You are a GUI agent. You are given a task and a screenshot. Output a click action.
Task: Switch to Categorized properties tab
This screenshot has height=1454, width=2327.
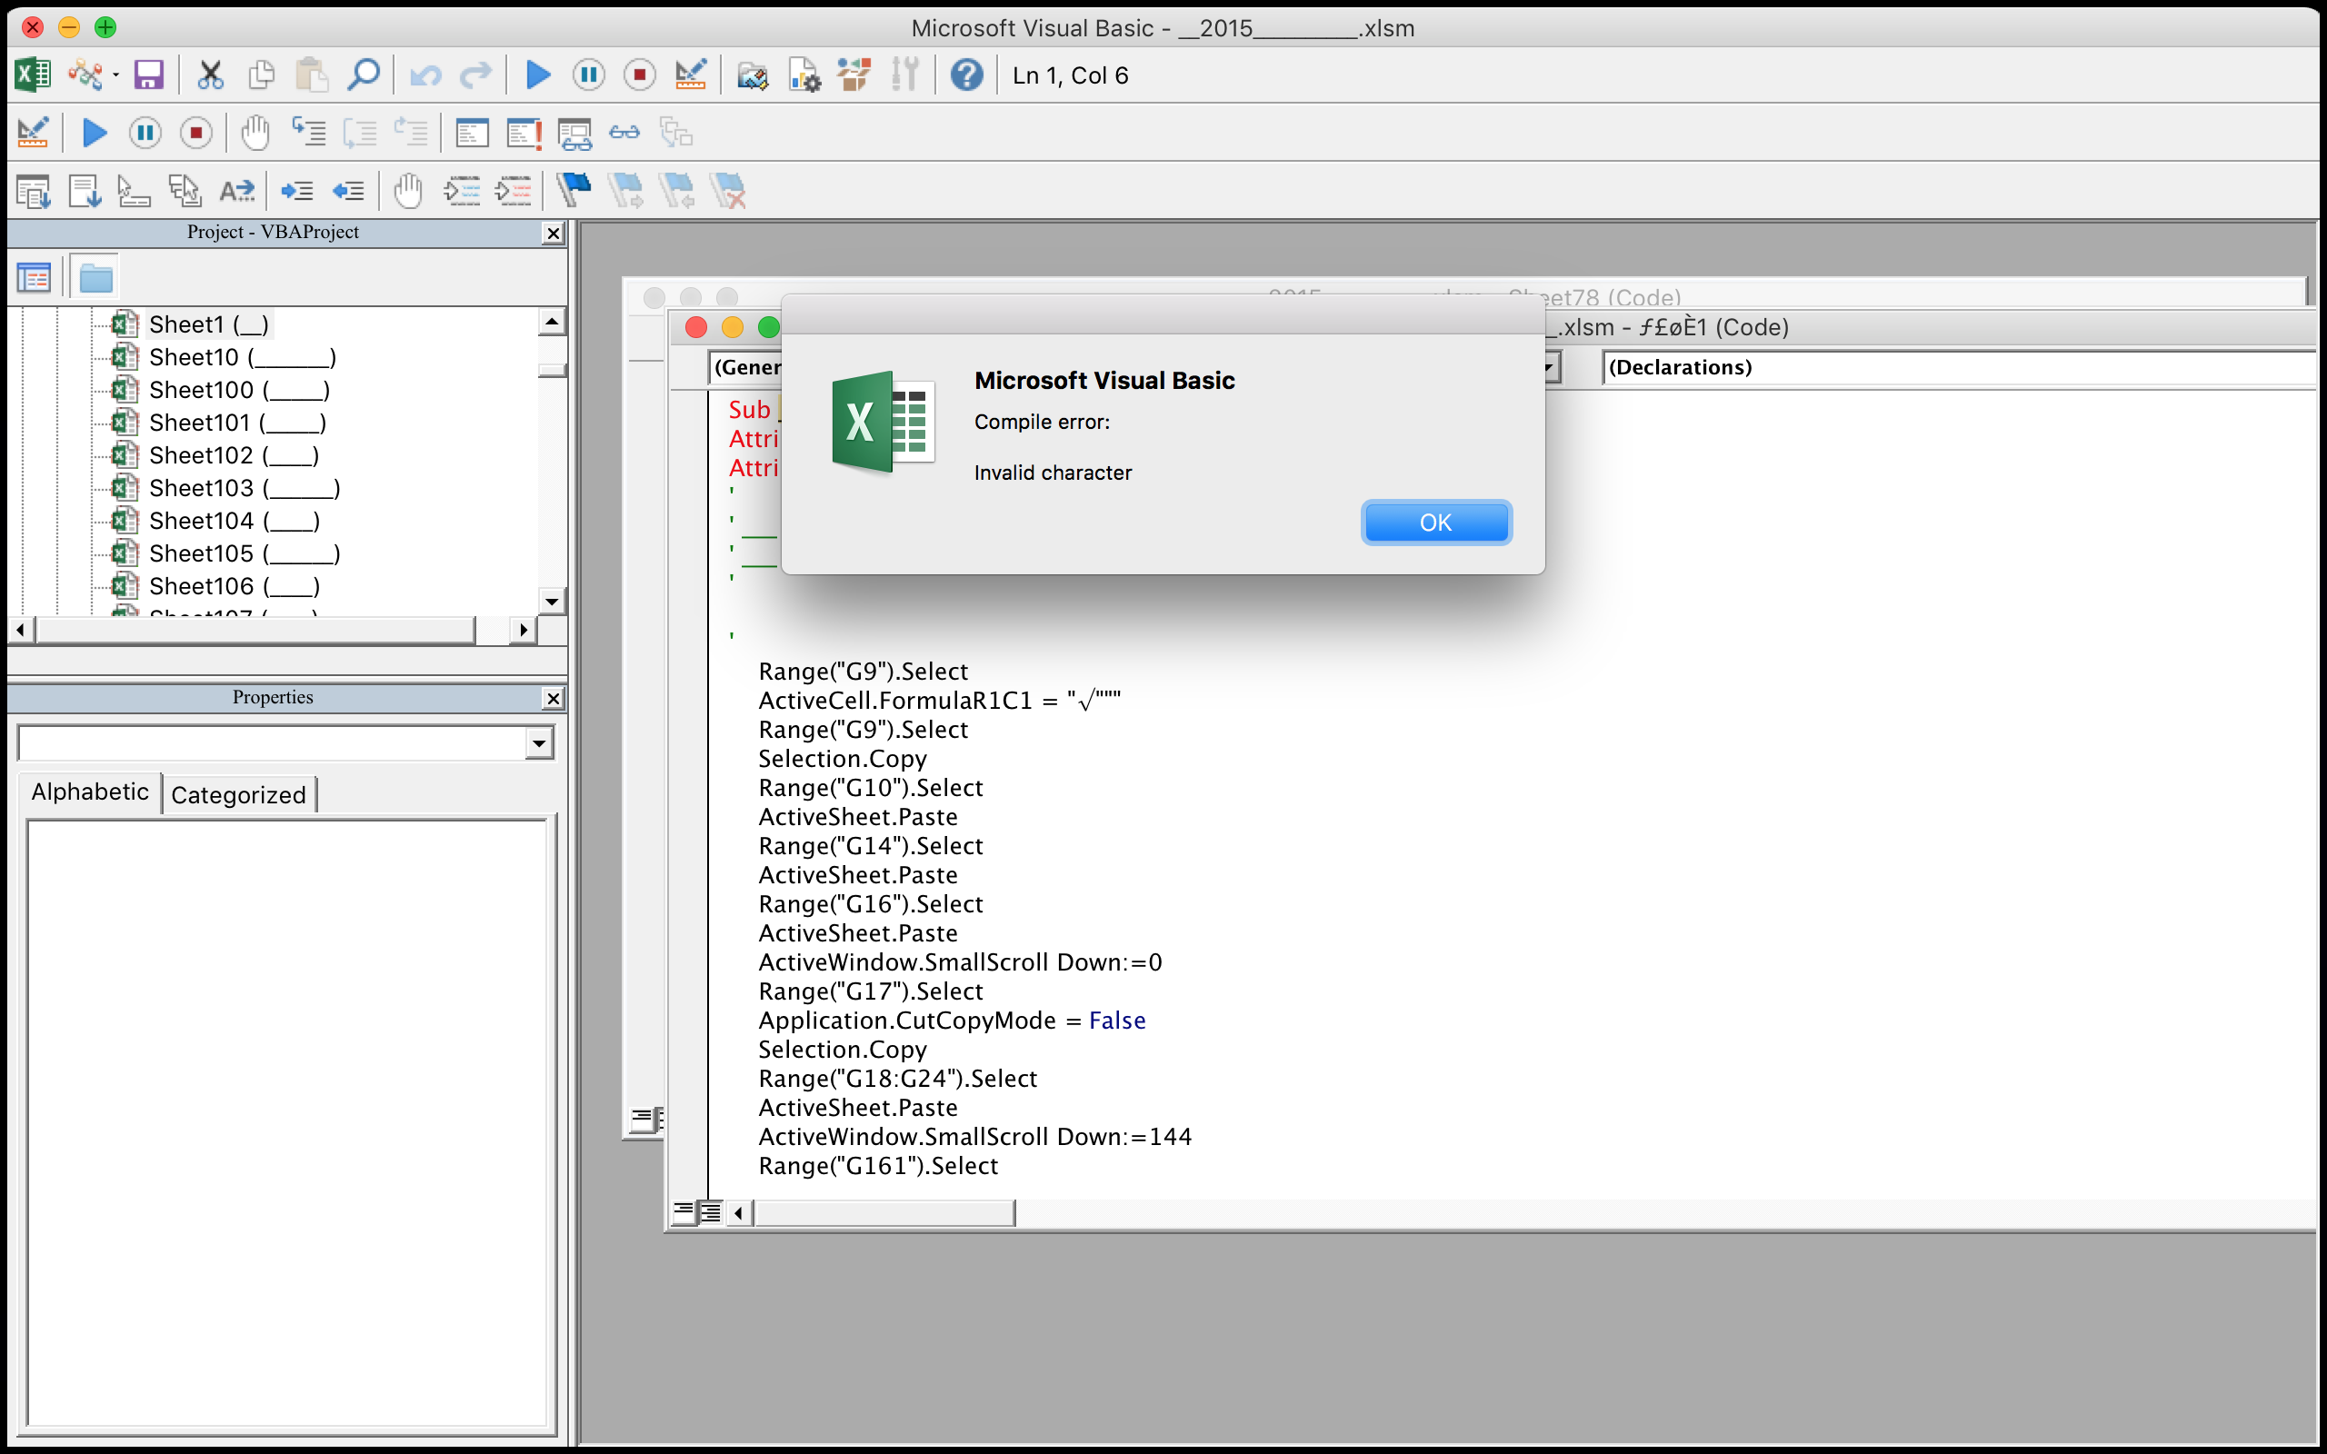coord(238,795)
